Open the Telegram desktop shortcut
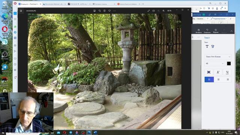Viewport: 240px width, 135px height. 5,68
